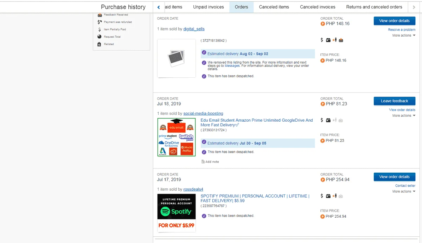Switch to the Unpaid invoices tab
This screenshot has width=422, height=243.
click(209, 7)
